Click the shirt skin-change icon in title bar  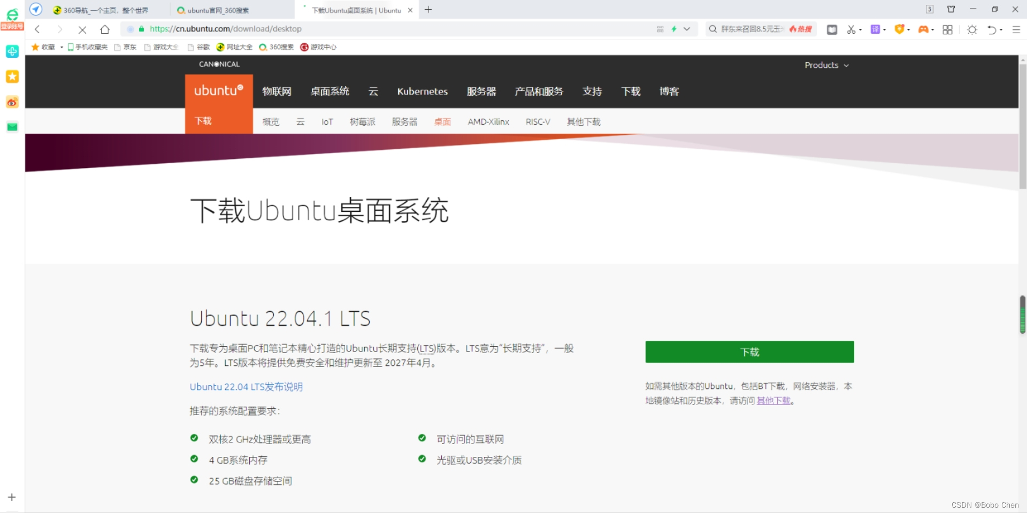click(951, 9)
